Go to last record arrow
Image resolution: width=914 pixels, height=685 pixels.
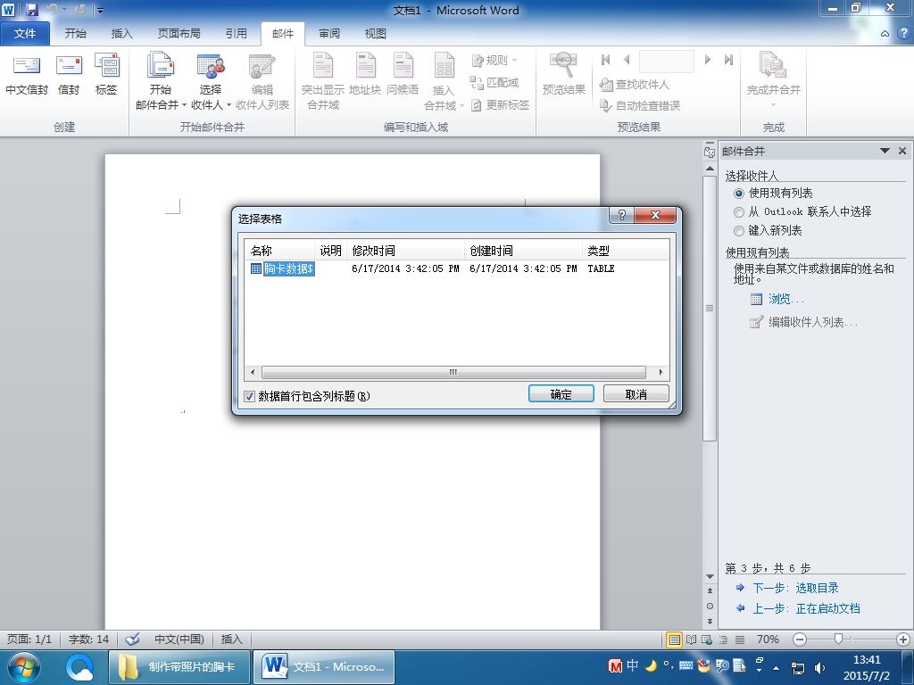(x=728, y=60)
